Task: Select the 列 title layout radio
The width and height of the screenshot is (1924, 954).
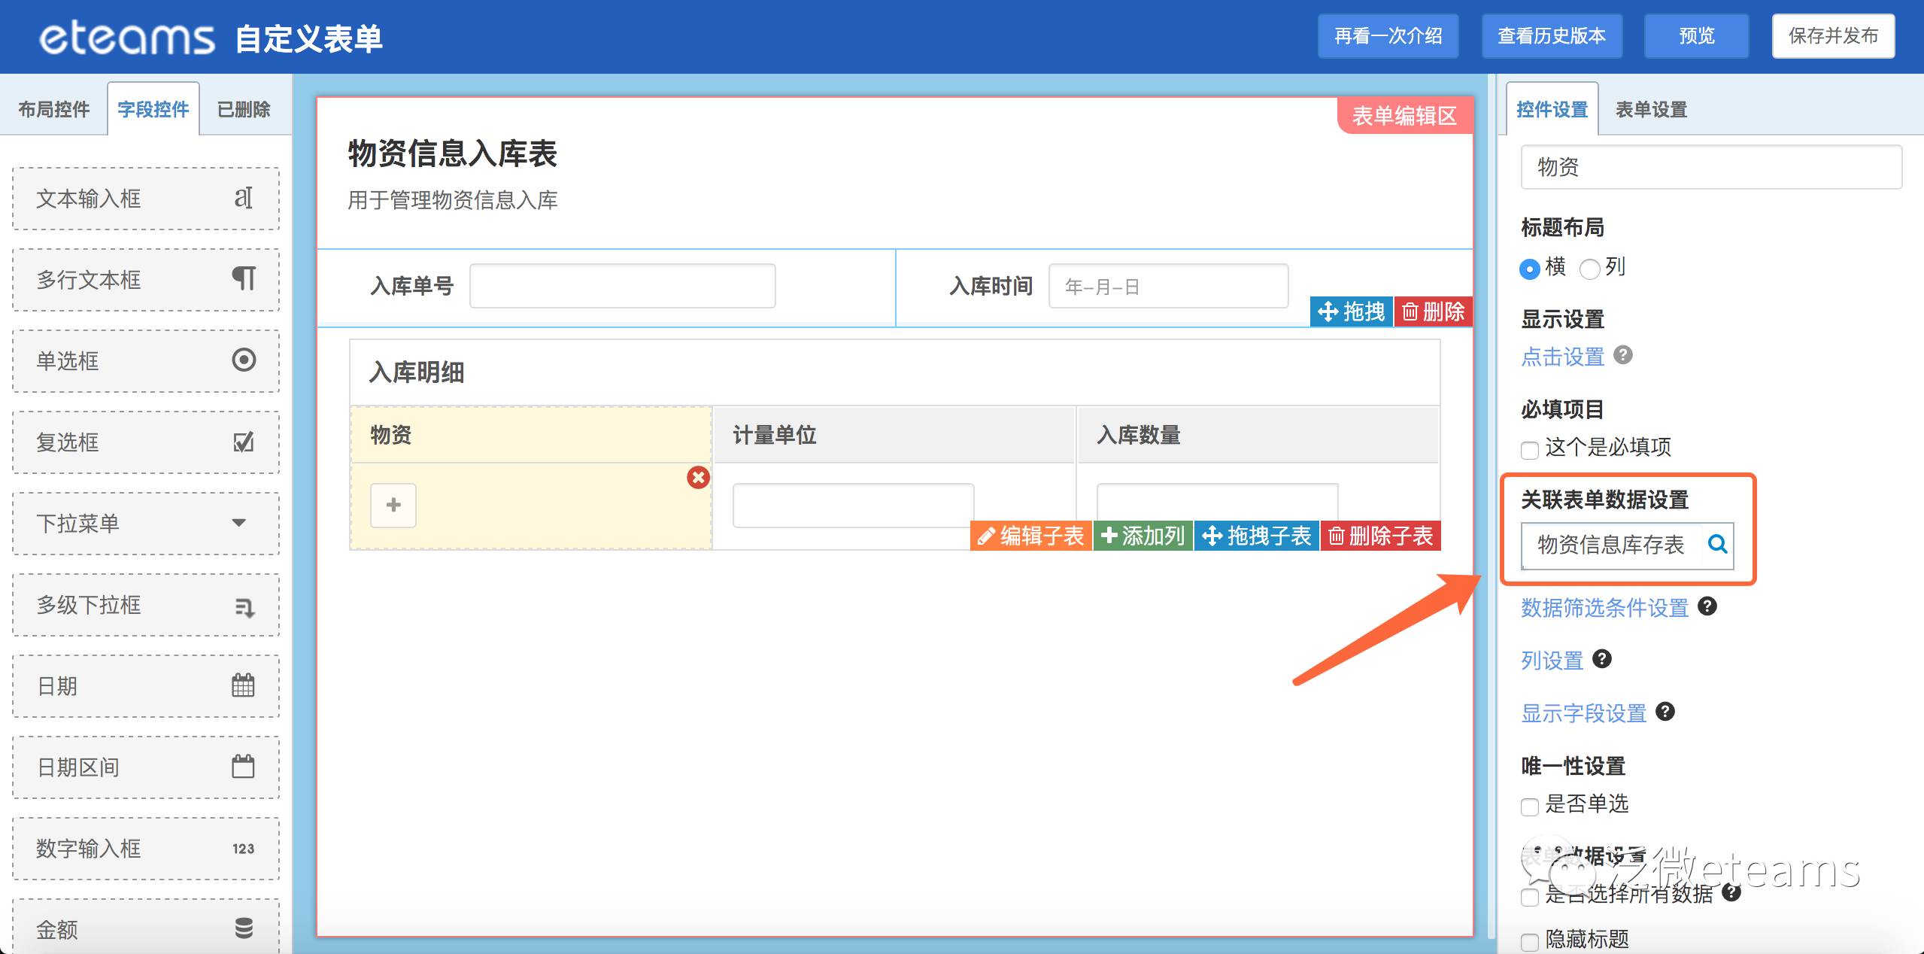Action: (x=1589, y=269)
